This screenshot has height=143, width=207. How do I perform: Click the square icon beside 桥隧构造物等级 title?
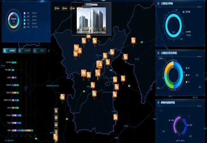click(159, 102)
